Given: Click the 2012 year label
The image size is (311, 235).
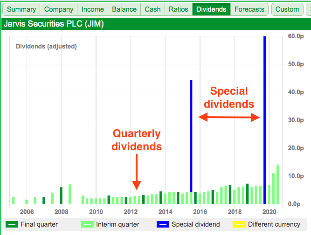Looking at the screenshot, I should pyautogui.click(x=131, y=212).
